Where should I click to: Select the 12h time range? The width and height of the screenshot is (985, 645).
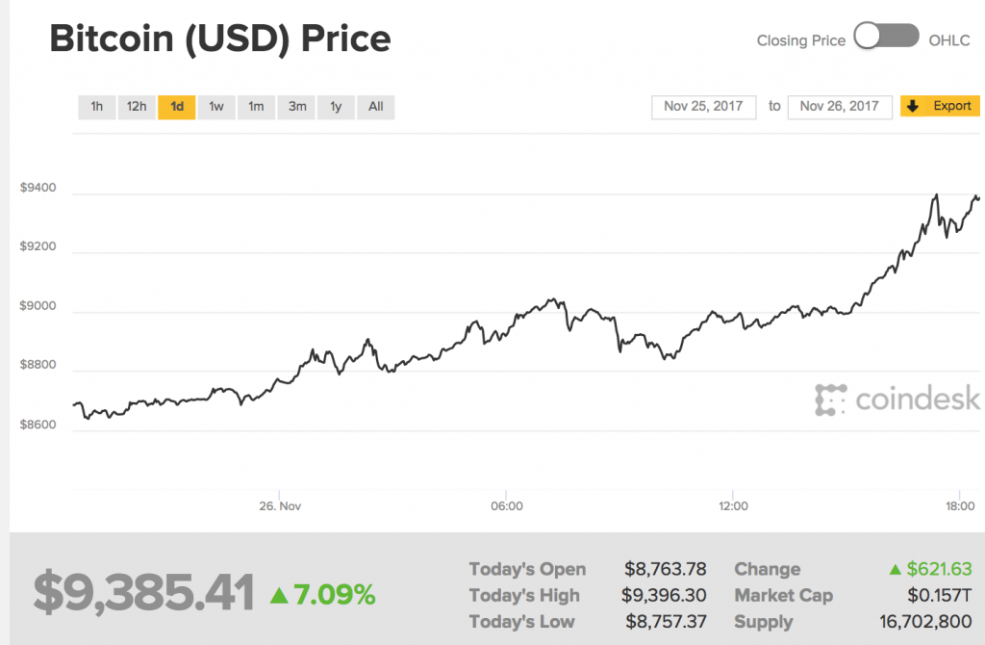(x=137, y=107)
